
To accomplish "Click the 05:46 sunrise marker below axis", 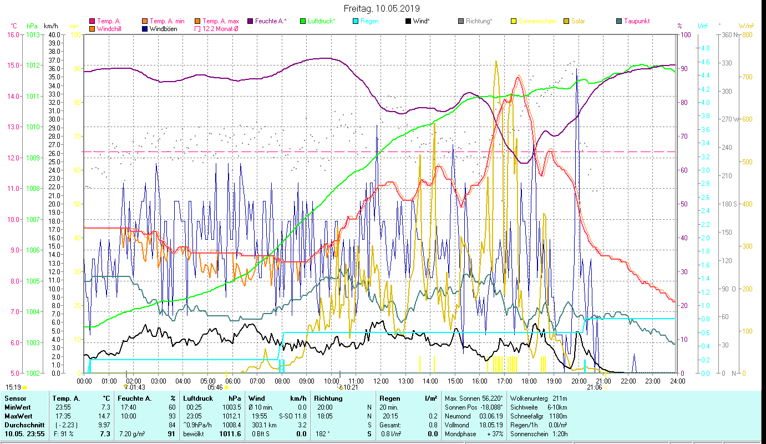I will 217,387.
